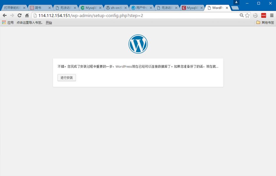Close the red-icon Mysql tab
Screen dimensions: 276x176
pyautogui.click(x=202, y=8)
